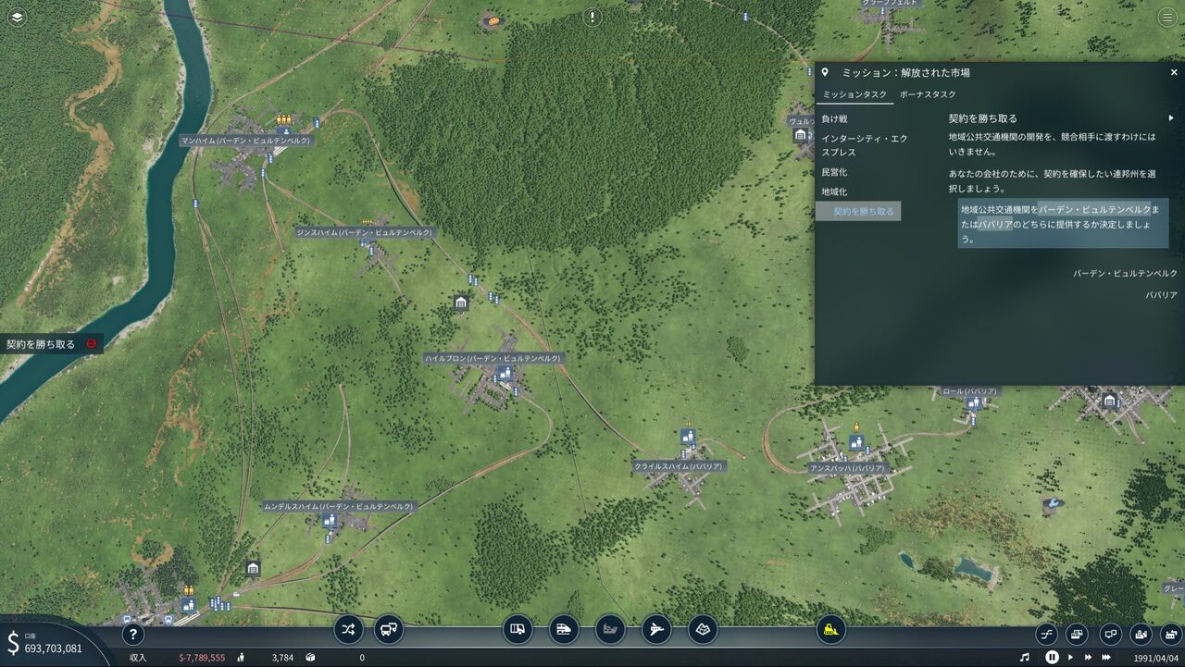This screenshot has width=1185, height=667.
Task: Select the 地域化 mission task
Action: (x=834, y=191)
